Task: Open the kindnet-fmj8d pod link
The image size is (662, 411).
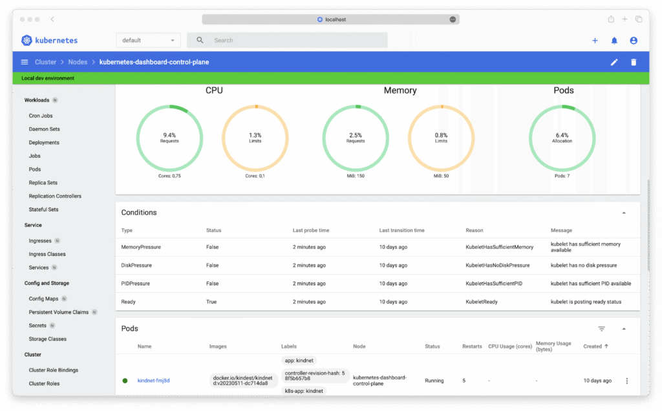Action: 154,381
